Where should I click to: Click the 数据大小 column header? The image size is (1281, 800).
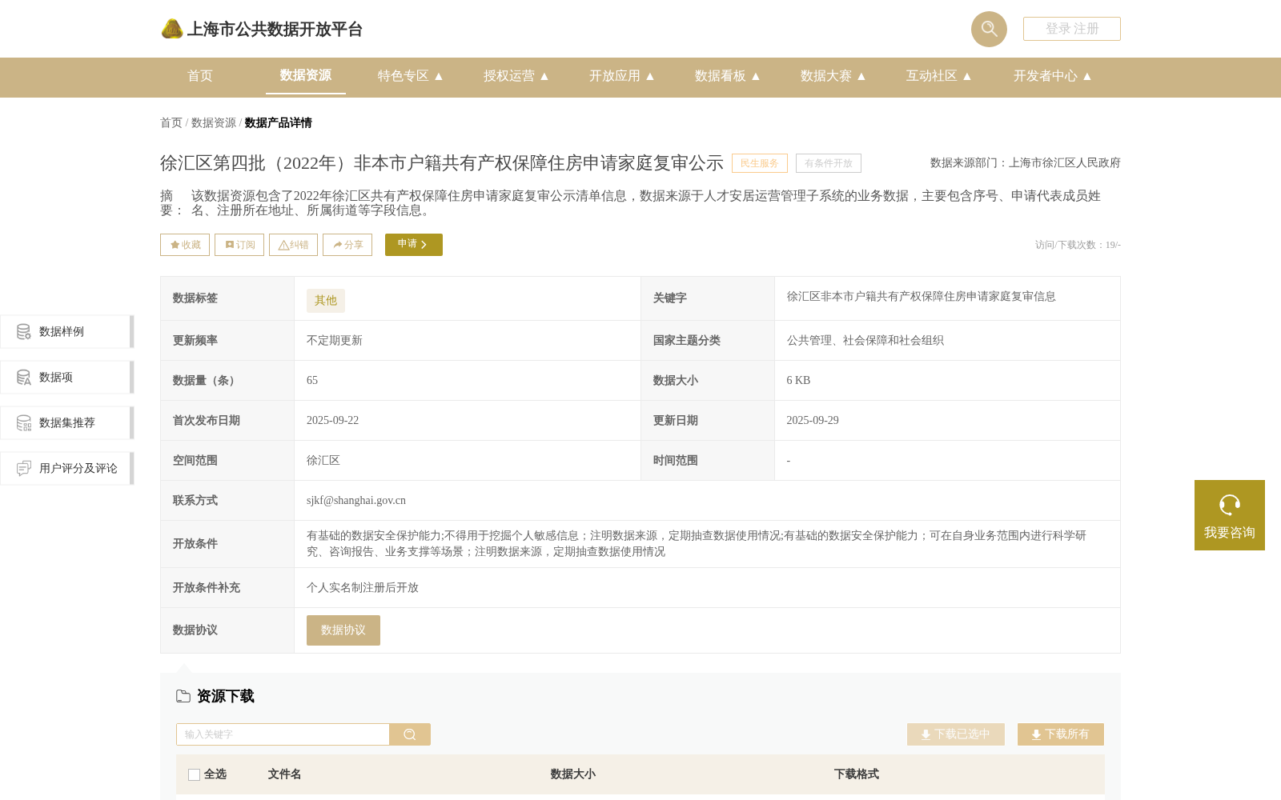(x=573, y=774)
